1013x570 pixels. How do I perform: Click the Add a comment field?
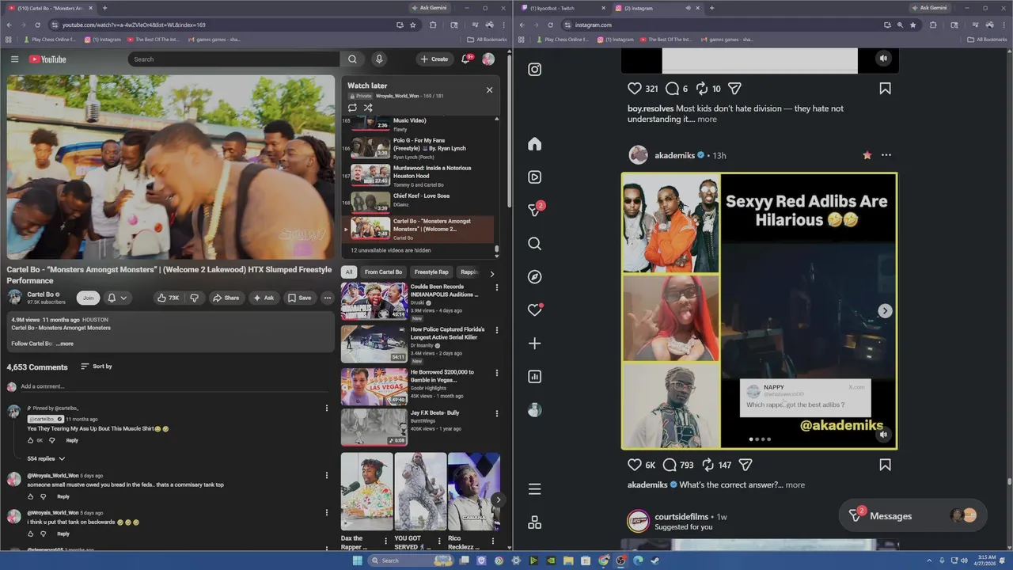(174, 386)
